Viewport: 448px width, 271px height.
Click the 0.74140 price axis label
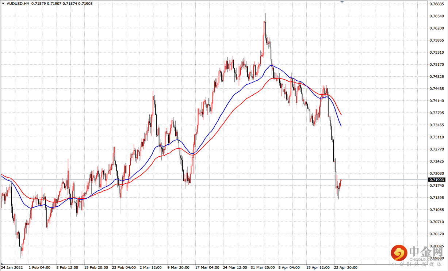pos(437,101)
